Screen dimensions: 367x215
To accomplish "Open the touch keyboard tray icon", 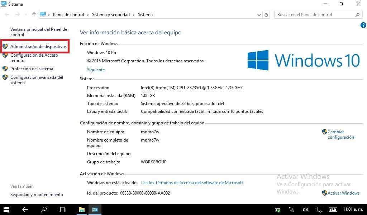I will click(x=333, y=210).
